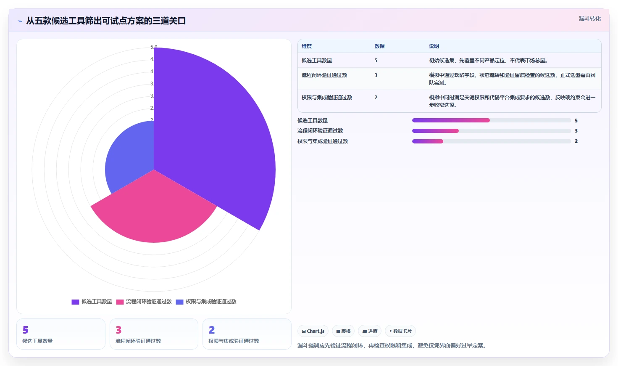Click the lightning icon beside the title
Viewport: 618px width, 366px height.
[x=20, y=21]
